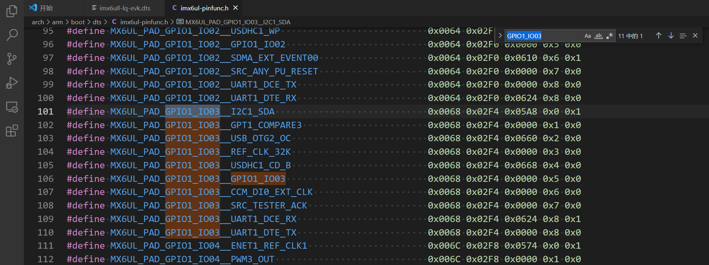Viewport: 709px width, 265px height.
Task: Click the 0x0610 value on line 97
Action: [x=521, y=58]
